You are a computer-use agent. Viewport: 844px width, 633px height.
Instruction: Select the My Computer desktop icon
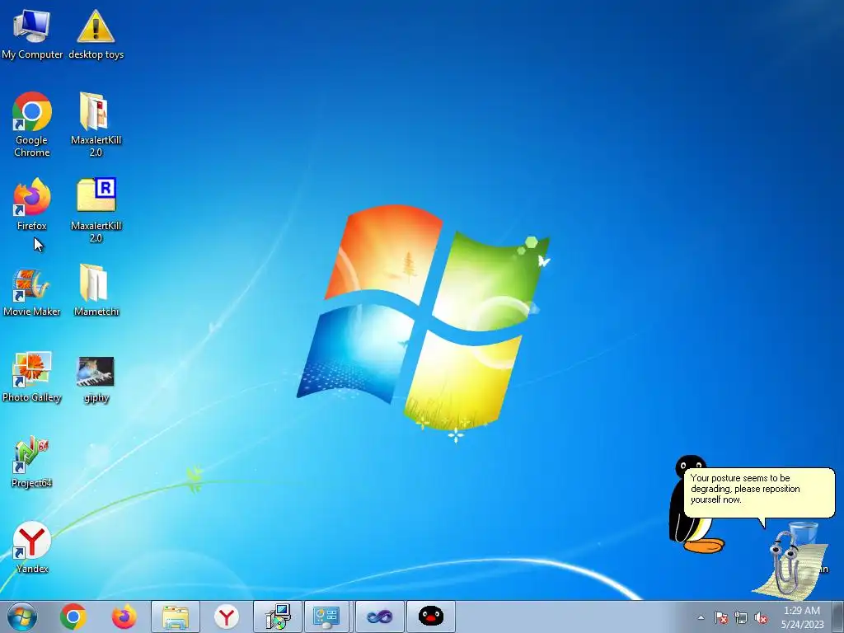tap(32, 33)
